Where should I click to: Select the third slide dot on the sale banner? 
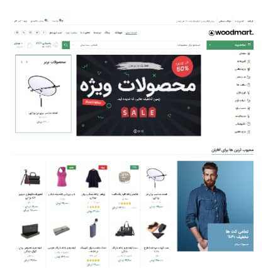tap(142, 131)
